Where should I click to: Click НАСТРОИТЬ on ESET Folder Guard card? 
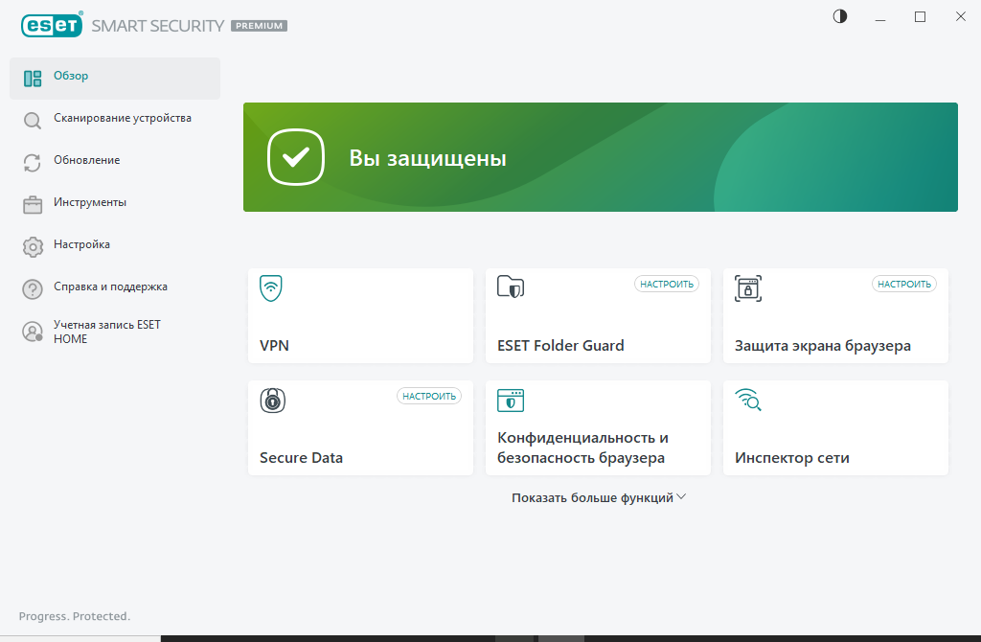[667, 284]
